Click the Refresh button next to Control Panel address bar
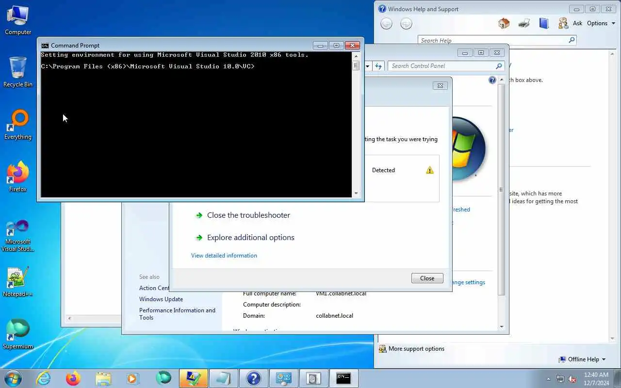621x388 pixels. click(x=378, y=66)
